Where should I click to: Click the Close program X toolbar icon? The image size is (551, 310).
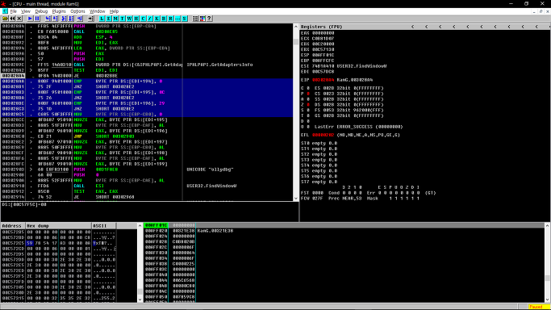19,19
